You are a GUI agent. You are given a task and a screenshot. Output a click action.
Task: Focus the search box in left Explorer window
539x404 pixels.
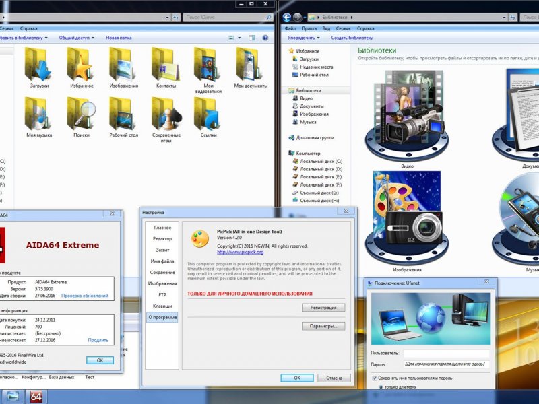coord(224,18)
